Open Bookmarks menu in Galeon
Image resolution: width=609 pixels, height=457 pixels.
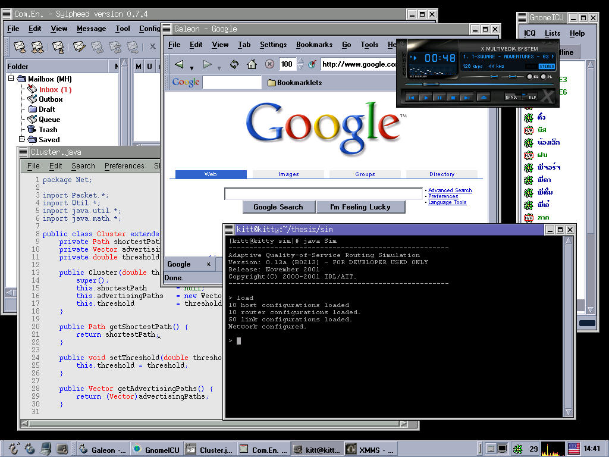pos(314,45)
